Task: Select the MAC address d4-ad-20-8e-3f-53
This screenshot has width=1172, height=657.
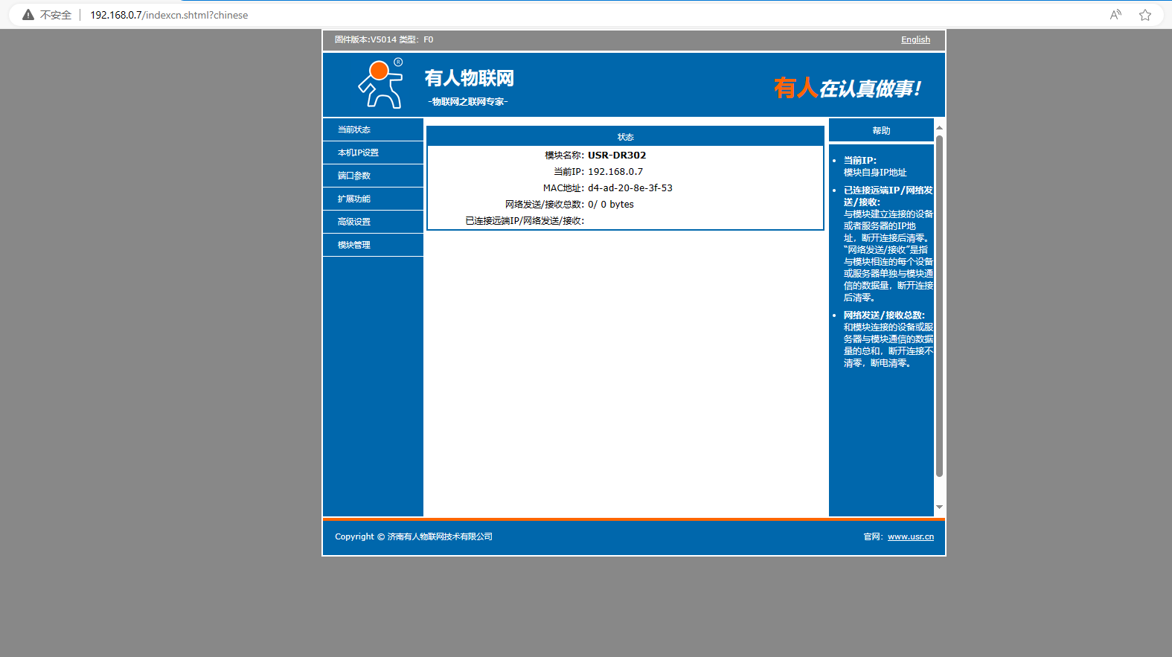Action: [x=630, y=188]
